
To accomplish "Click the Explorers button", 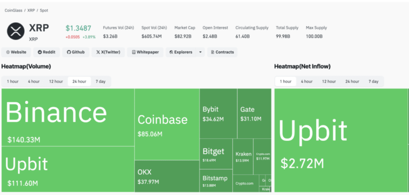I will (181, 52).
